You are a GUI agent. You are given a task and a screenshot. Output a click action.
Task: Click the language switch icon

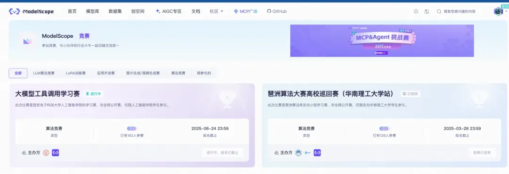point(427,11)
